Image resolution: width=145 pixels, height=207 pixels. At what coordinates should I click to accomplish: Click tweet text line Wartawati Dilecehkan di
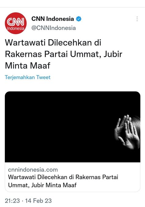[53, 43]
